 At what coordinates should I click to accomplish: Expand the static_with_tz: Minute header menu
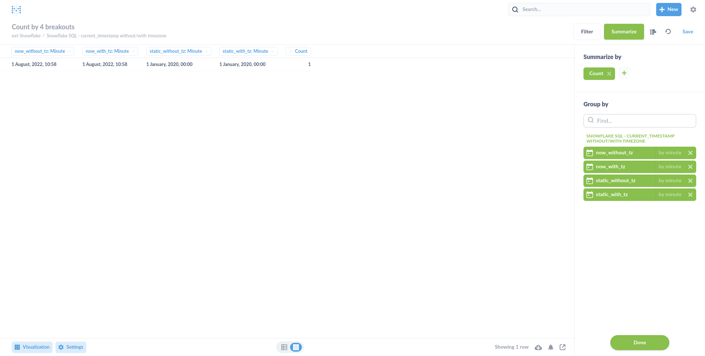click(272, 51)
